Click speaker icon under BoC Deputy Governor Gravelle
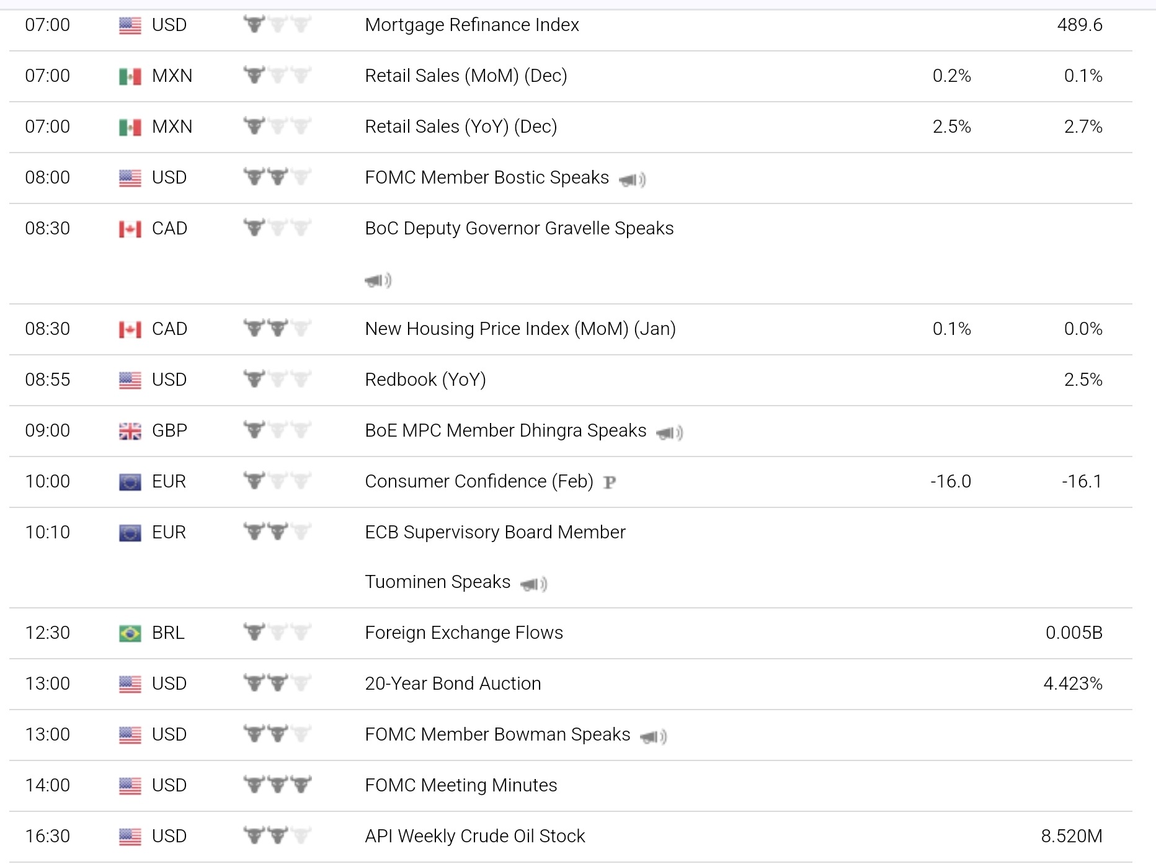 click(x=378, y=280)
